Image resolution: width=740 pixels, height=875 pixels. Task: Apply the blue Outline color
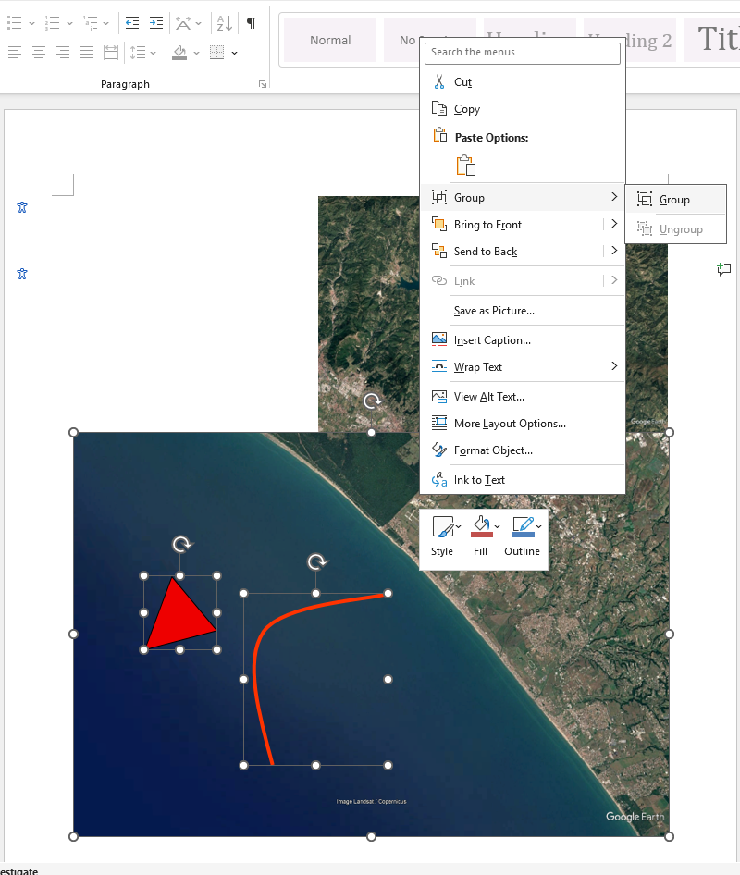pyautogui.click(x=524, y=527)
